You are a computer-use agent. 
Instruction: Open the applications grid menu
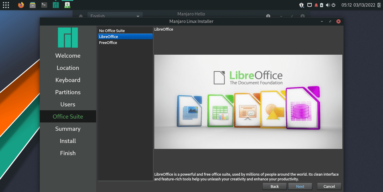point(6,5)
